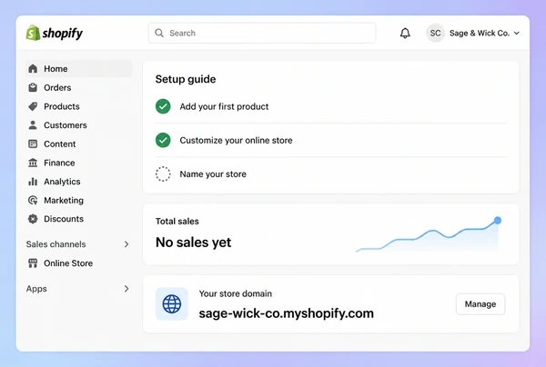Click the Discounts badge icon
Viewport: 546px width, 367px height.
pos(33,219)
